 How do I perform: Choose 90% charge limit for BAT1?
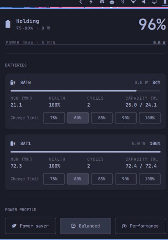(x=126, y=179)
